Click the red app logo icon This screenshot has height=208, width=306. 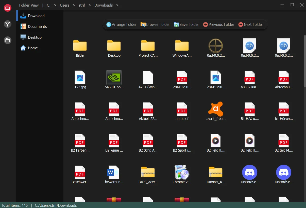pyautogui.click(x=7, y=8)
